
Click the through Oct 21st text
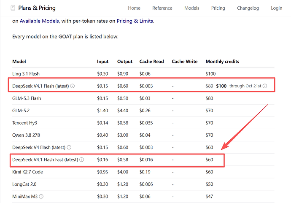click(x=245, y=86)
